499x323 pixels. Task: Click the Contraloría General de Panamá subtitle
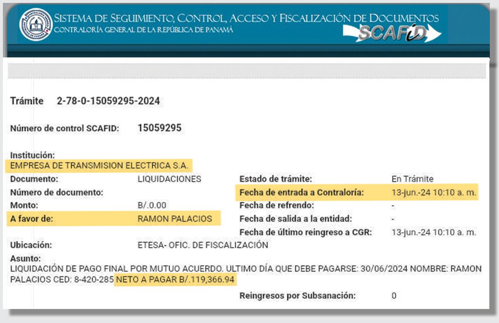[143, 30]
